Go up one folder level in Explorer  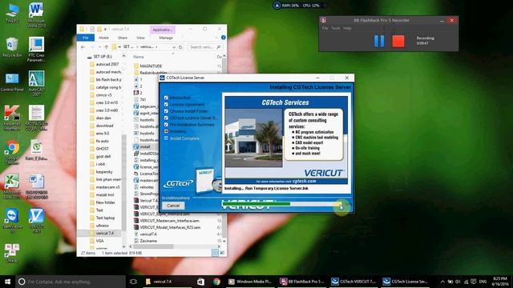tap(107, 47)
